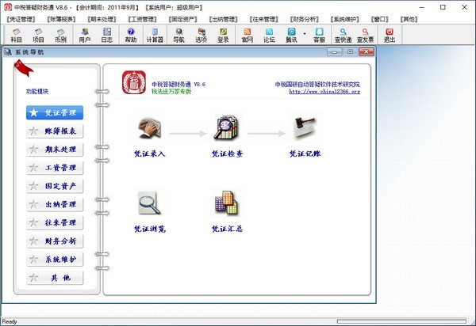The width and height of the screenshot is (476, 326).
Task: Open 凭证汇总 summary icon
Action: 227,212
